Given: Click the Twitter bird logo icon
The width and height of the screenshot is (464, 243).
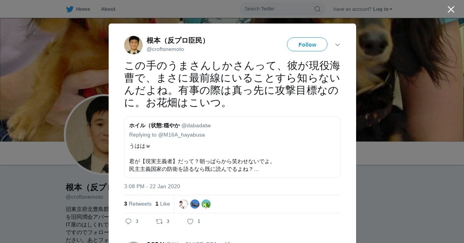Looking at the screenshot, I should (70, 9).
